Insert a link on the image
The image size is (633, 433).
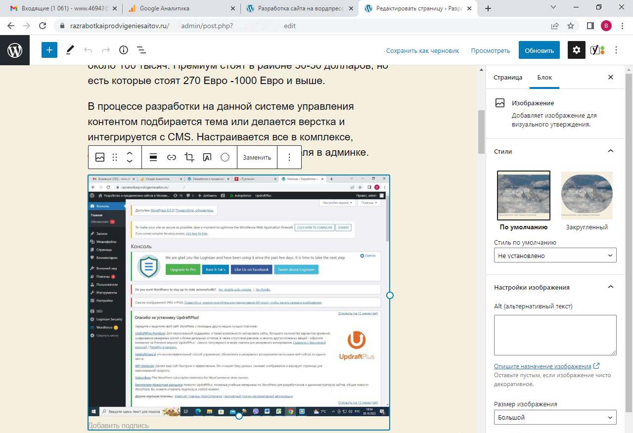(171, 157)
